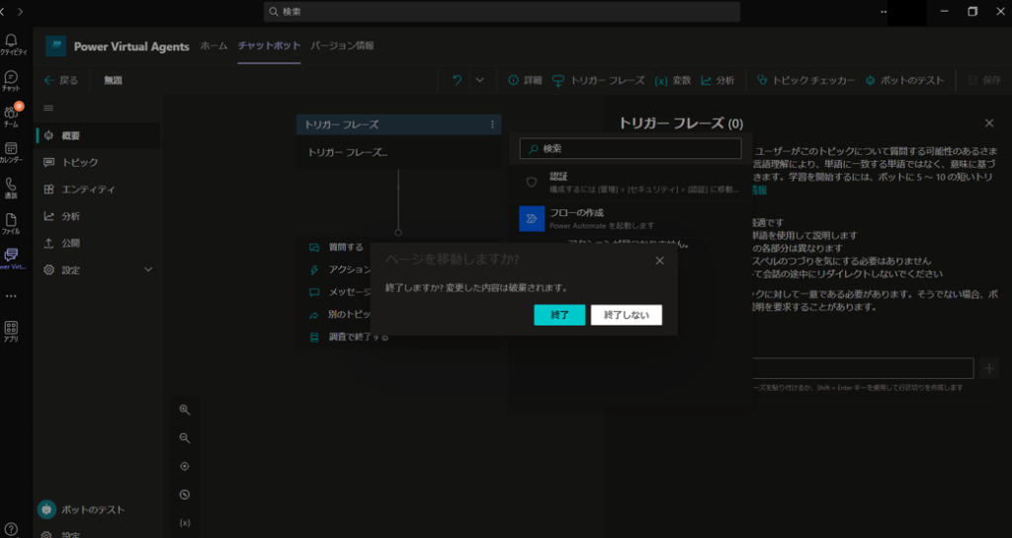Screen dimensions: 1012x538
Task: Click the 終了しない button
Action: [x=626, y=315]
